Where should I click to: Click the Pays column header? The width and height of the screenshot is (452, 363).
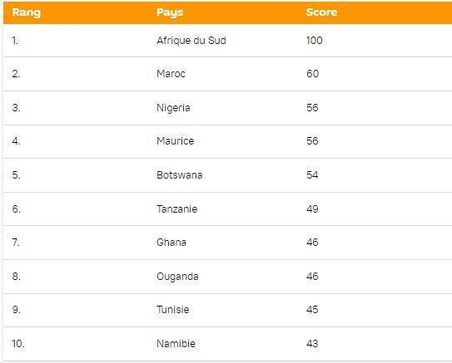pyautogui.click(x=170, y=12)
